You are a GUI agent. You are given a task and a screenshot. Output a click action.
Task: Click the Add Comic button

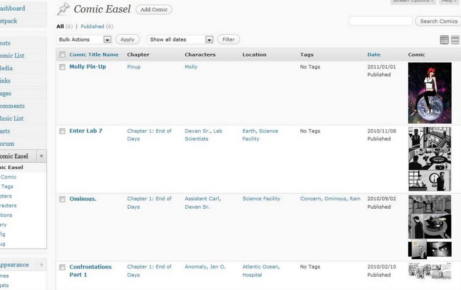pyautogui.click(x=154, y=9)
